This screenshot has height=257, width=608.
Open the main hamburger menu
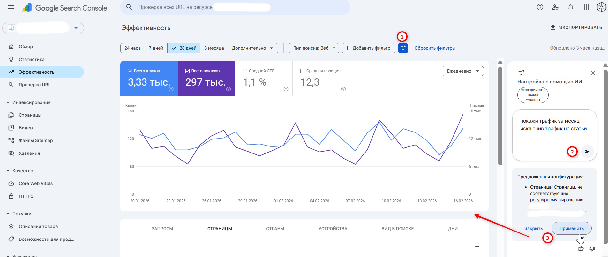click(11, 7)
